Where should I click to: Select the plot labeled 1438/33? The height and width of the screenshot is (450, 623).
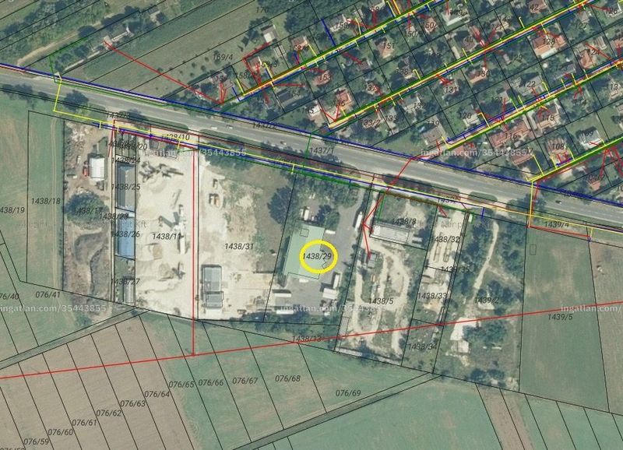point(432,296)
